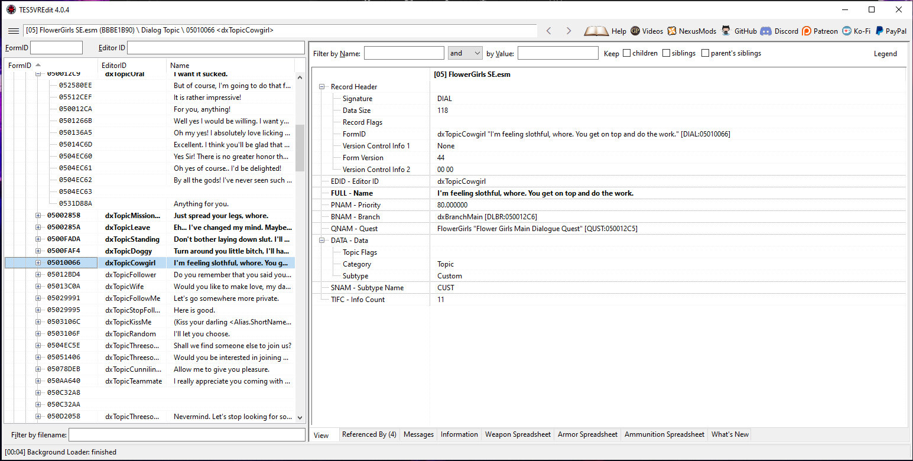Enable Keep children checkbox

pos(626,53)
